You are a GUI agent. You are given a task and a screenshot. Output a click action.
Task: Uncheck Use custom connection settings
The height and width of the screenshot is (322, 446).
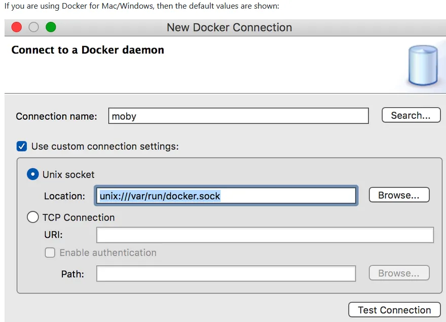[22, 147]
